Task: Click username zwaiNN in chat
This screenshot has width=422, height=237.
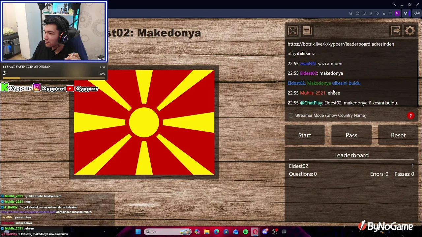Action: [x=308, y=64]
